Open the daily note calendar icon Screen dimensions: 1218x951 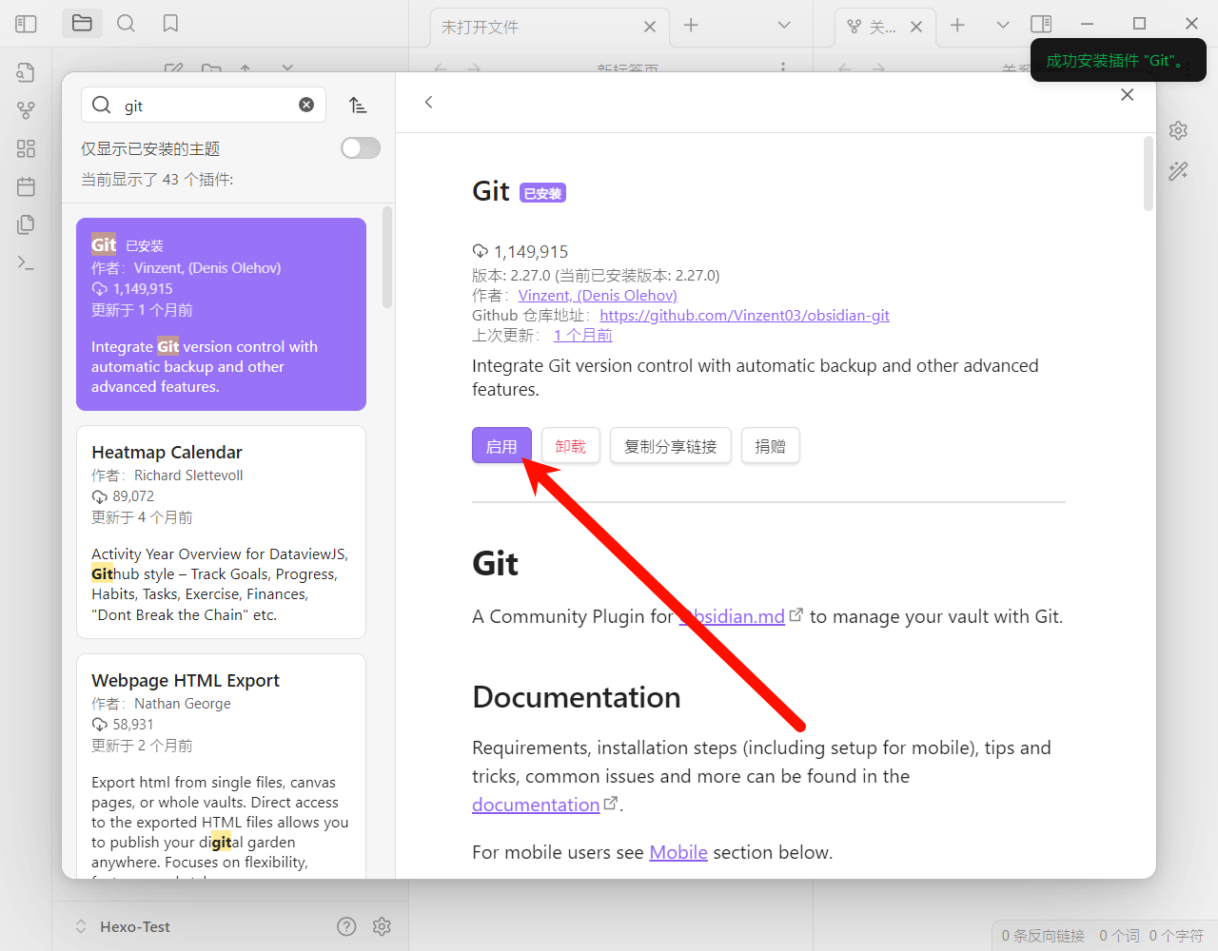(x=26, y=186)
